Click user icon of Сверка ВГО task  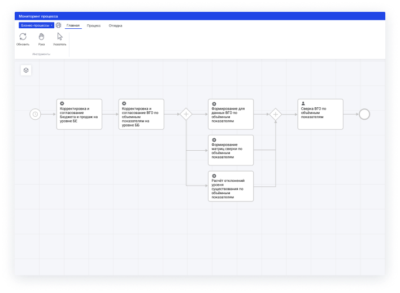(303, 103)
